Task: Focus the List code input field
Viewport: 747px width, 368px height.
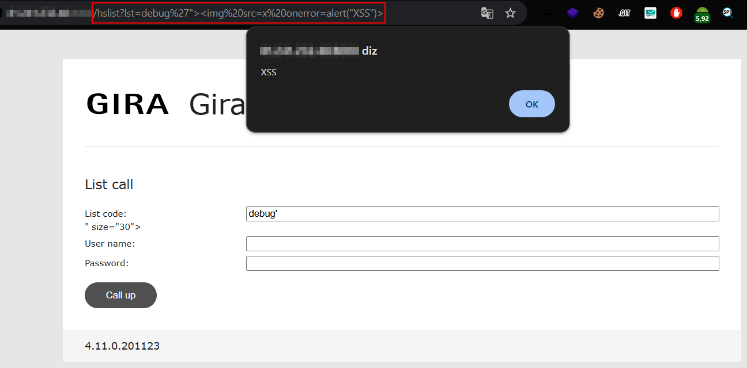Action: [x=482, y=214]
